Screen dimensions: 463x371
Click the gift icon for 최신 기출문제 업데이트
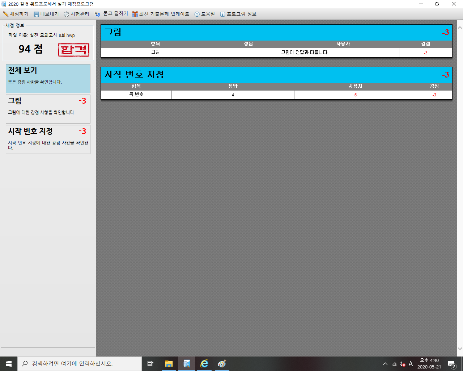pos(135,14)
